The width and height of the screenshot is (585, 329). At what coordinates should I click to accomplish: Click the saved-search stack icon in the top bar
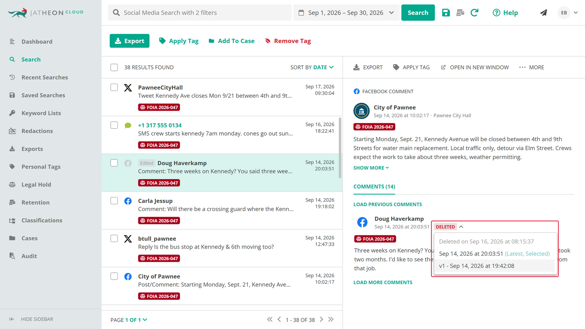[460, 13]
